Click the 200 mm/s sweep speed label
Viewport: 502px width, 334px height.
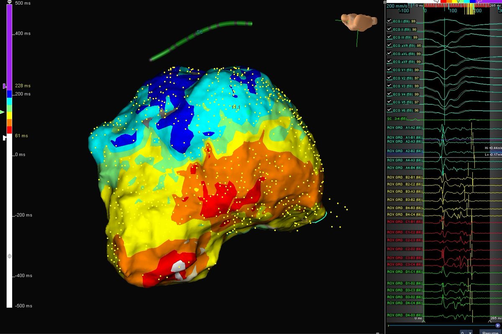click(396, 6)
